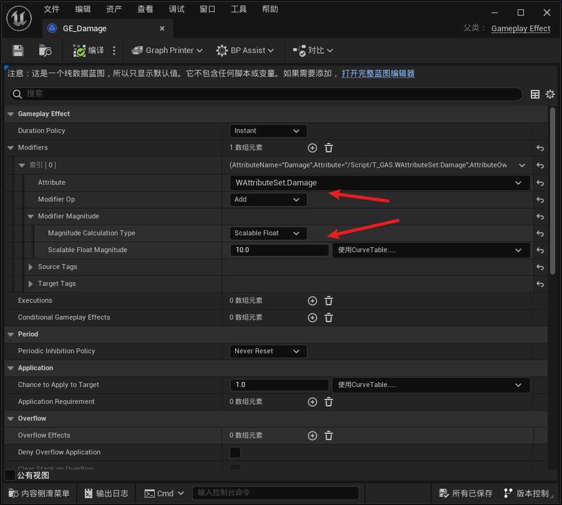Reset Attribute value to default

click(540, 183)
